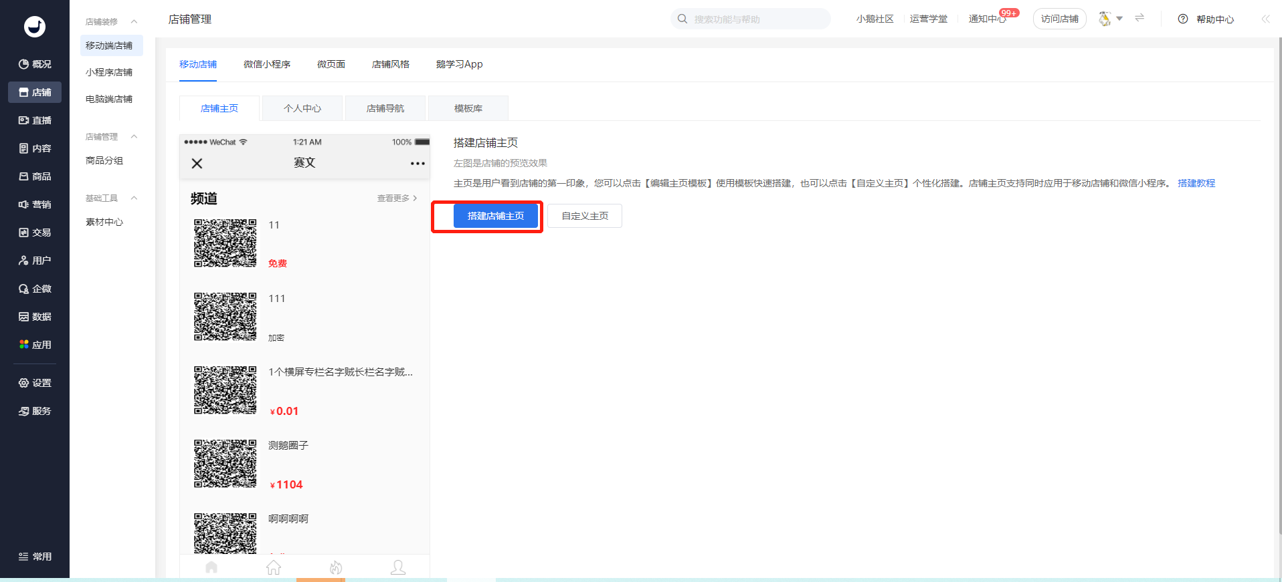Open the 数据 data section
Image resolution: width=1282 pixels, height=582 pixels.
click(35, 317)
